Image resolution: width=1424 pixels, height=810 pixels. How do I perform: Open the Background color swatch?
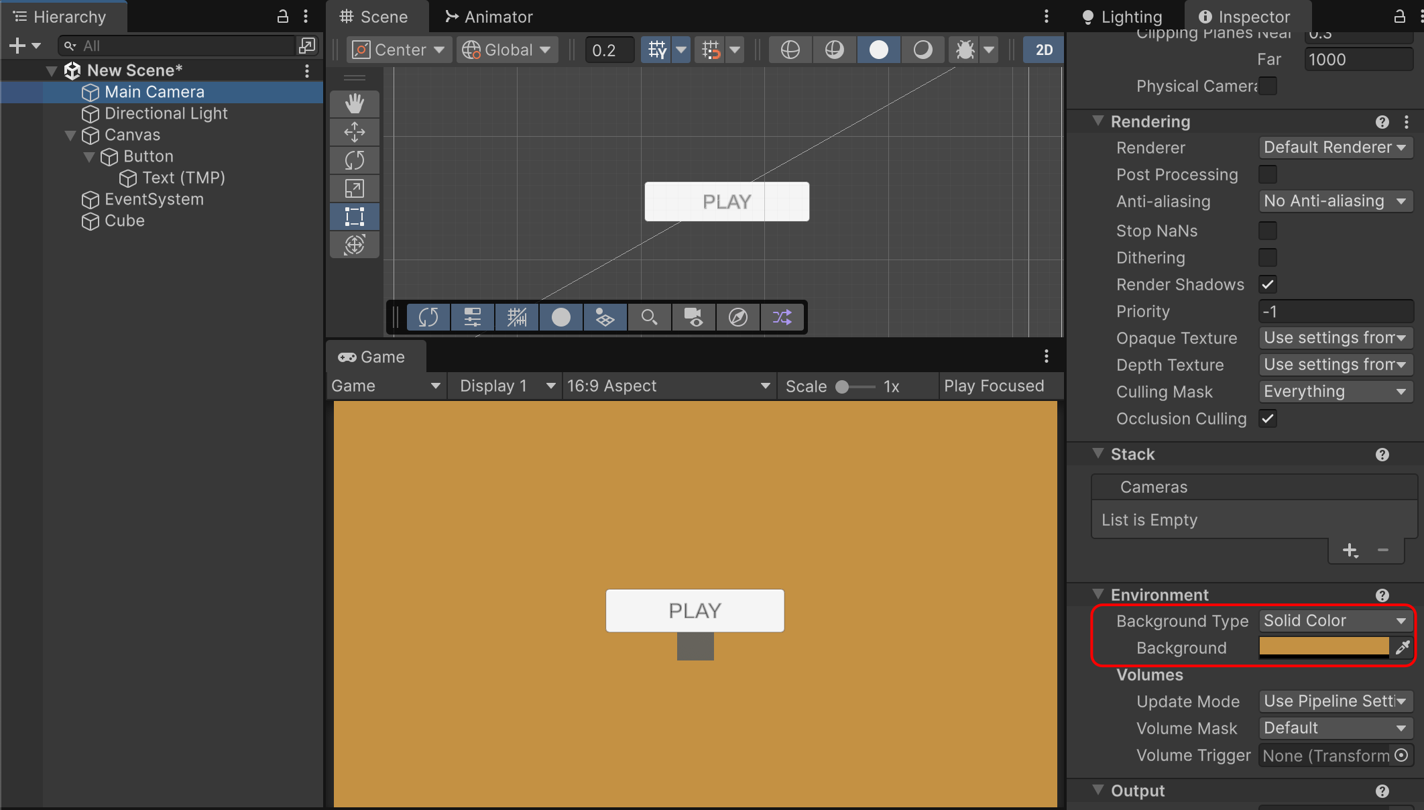click(x=1323, y=647)
